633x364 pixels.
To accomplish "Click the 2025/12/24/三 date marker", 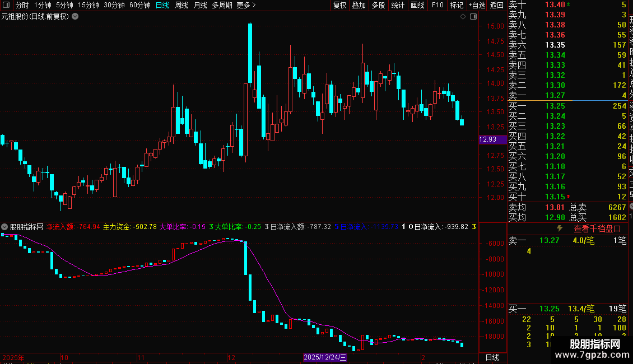I will [325, 357].
